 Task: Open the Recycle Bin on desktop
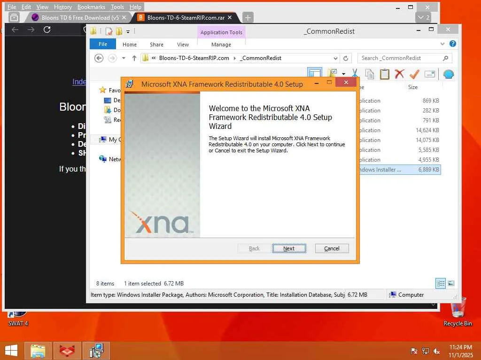458,312
